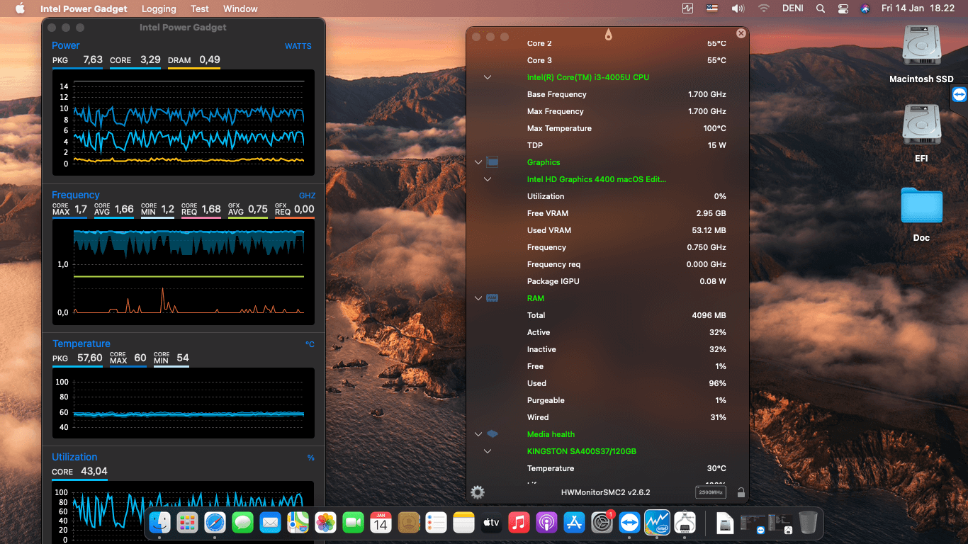Open the Trash from the Dock
968x544 pixels.
807,523
